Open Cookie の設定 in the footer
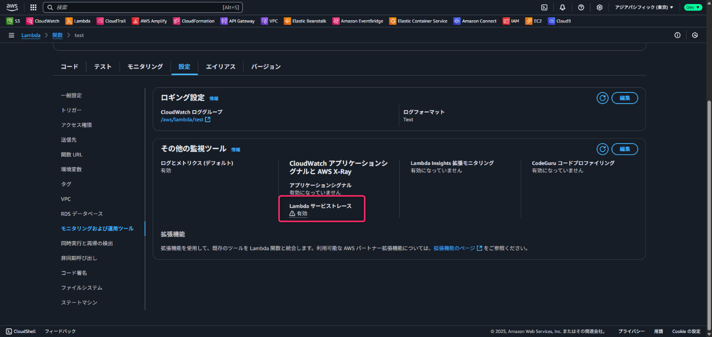The height and width of the screenshot is (337, 712). pyautogui.click(x=686, y=331)
